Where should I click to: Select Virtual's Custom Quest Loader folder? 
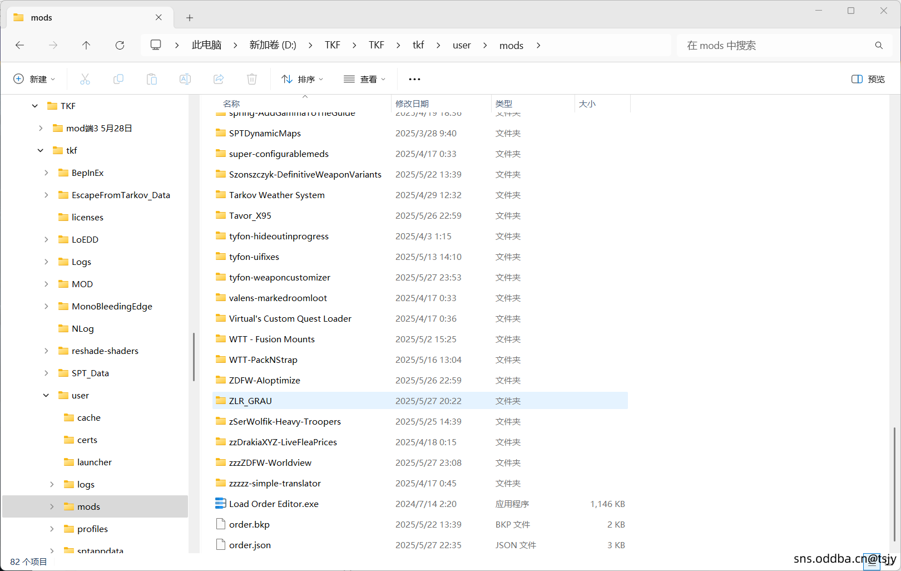290,318
